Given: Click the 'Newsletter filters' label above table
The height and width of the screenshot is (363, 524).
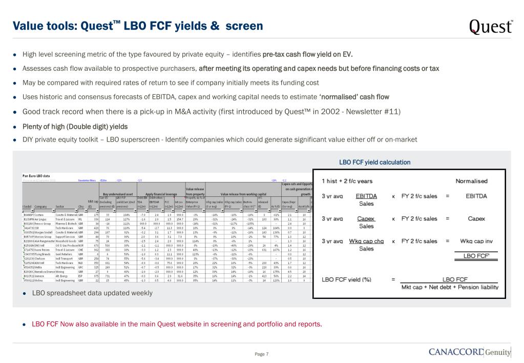Looking at the screenshot, I should tap(87, 180).
